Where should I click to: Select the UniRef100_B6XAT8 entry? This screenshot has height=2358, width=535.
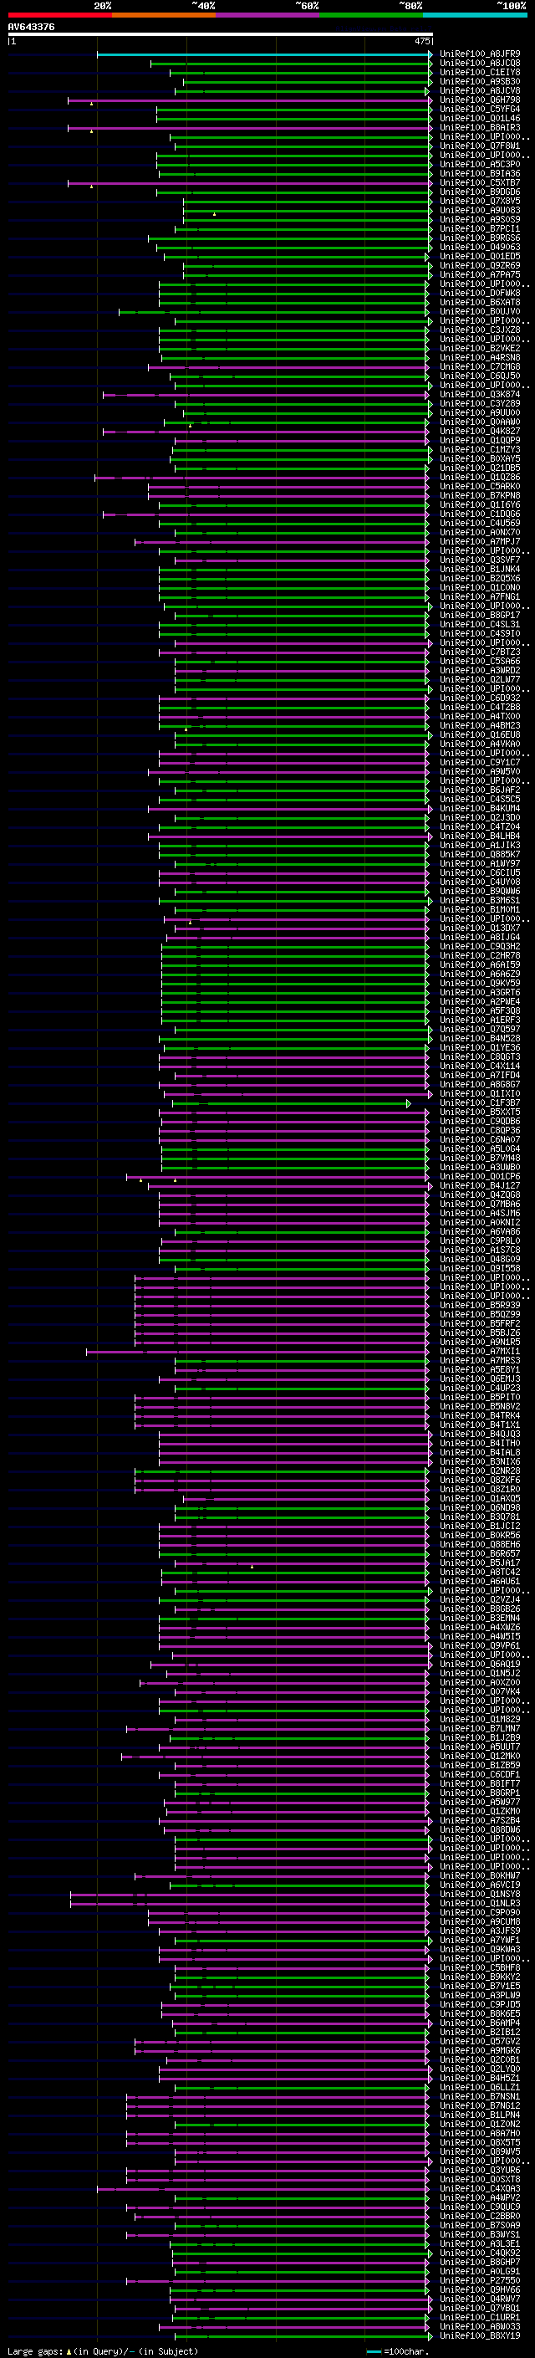(x=480, y=302)
